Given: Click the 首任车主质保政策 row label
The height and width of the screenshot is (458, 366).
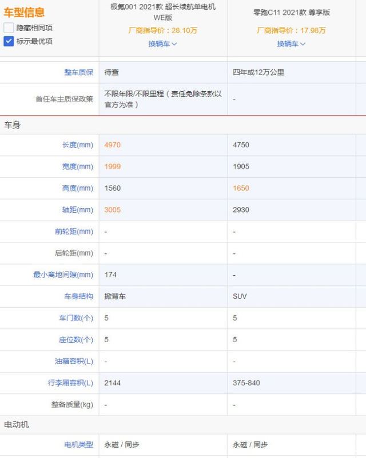Looking at the screenshot, I should click(x=64, y=99).
